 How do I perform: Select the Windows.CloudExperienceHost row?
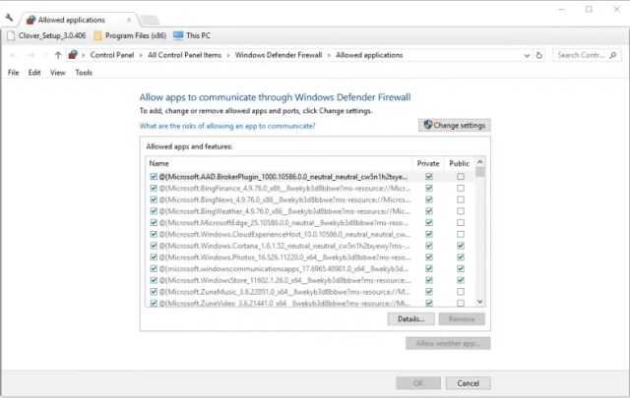310,234
